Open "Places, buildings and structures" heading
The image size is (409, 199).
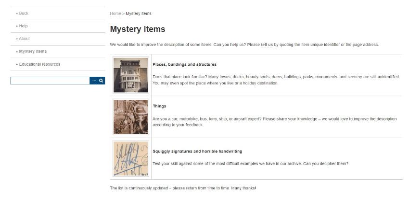pyautogui.click(x=184, y=64)
